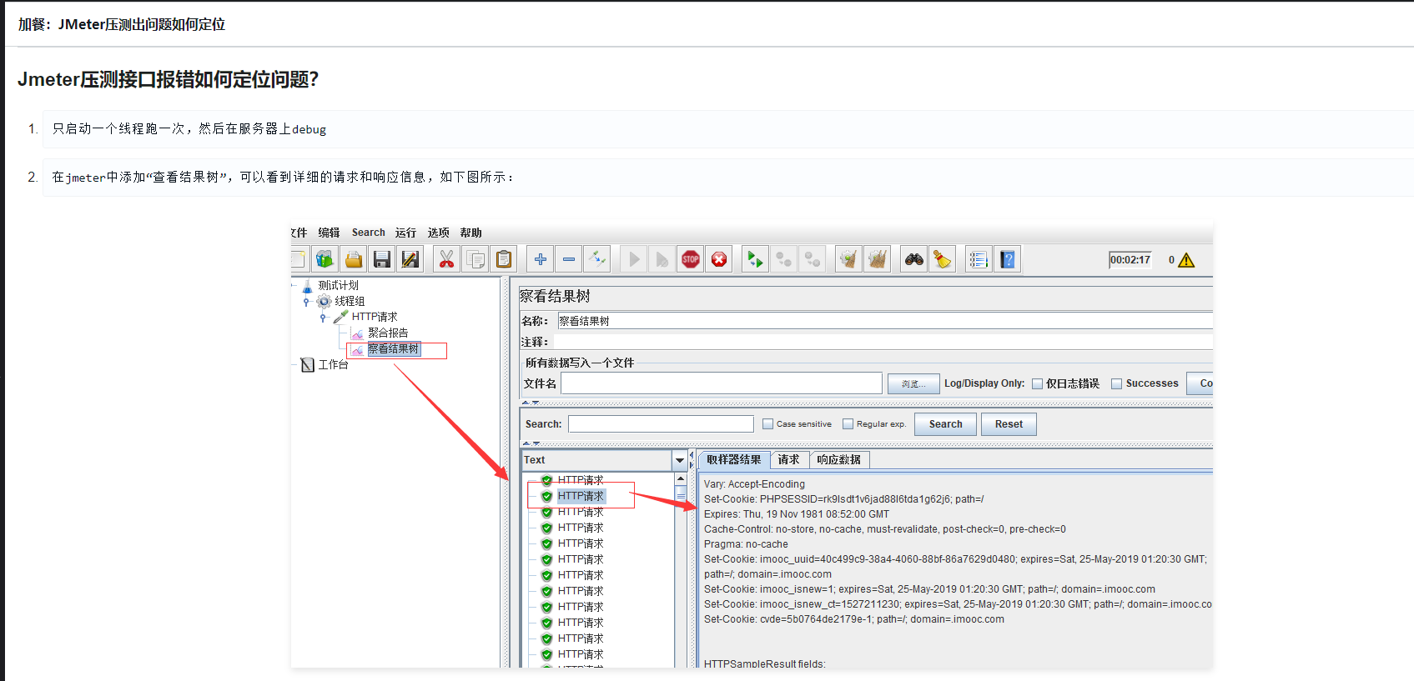Switch to the 响应数据 tab

pyautogui.click(x=839, y=460)
